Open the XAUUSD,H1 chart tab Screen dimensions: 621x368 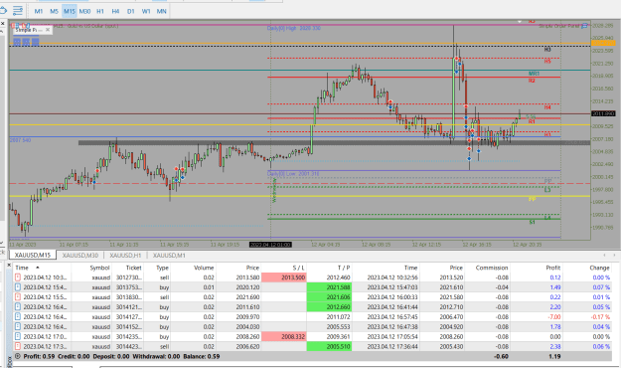pos(125,255)
